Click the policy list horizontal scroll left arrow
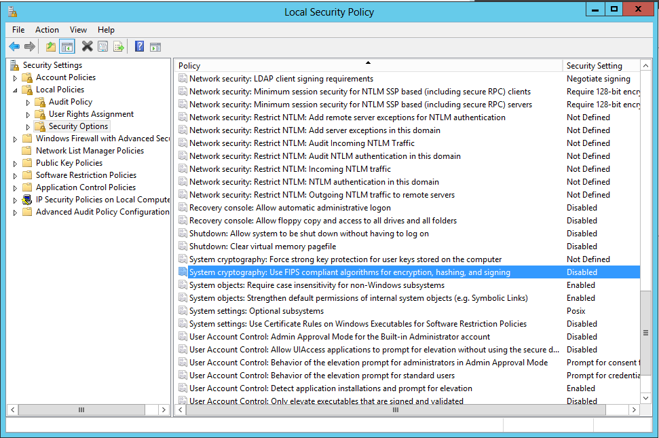This screenshot has height=438, width=659. (x=181, y=409)
